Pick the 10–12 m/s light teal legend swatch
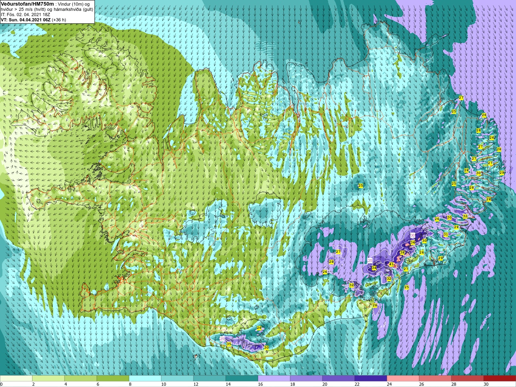 [177, 379]
